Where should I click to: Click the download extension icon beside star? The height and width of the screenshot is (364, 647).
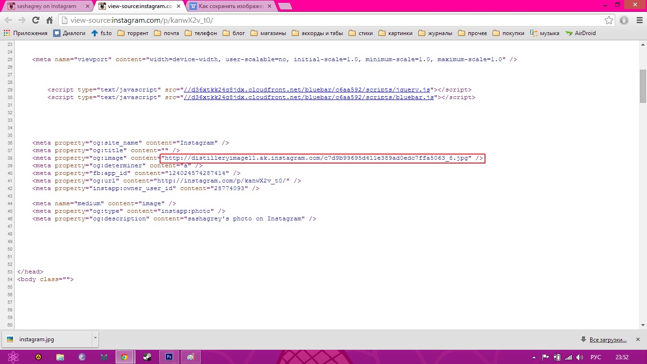pyautogui.click(x=624, y=20)
